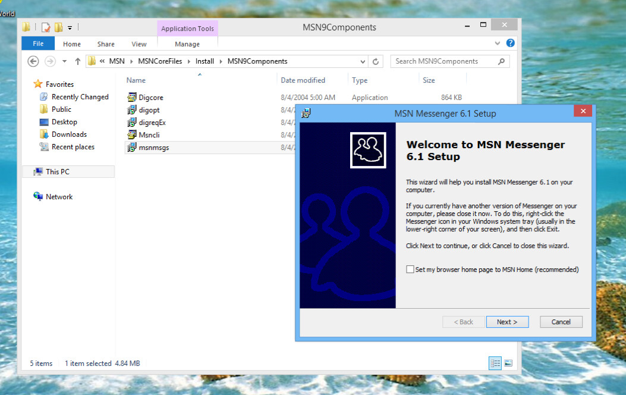This screenshot has height=395, width=626.
Task: Switch to Details view icon
Action: tap(495, 363)
